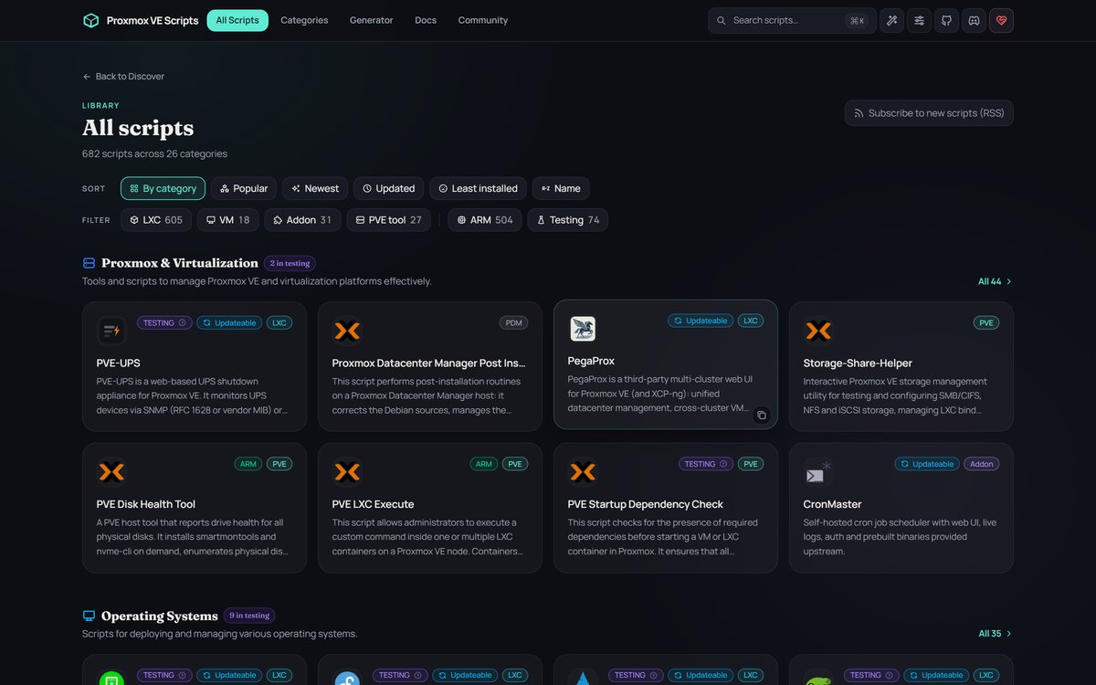Click the CronMaster terminal icon

point(817,472)
